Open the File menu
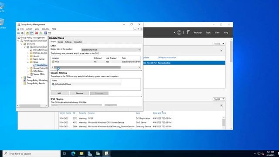 [x=22, y=29]
